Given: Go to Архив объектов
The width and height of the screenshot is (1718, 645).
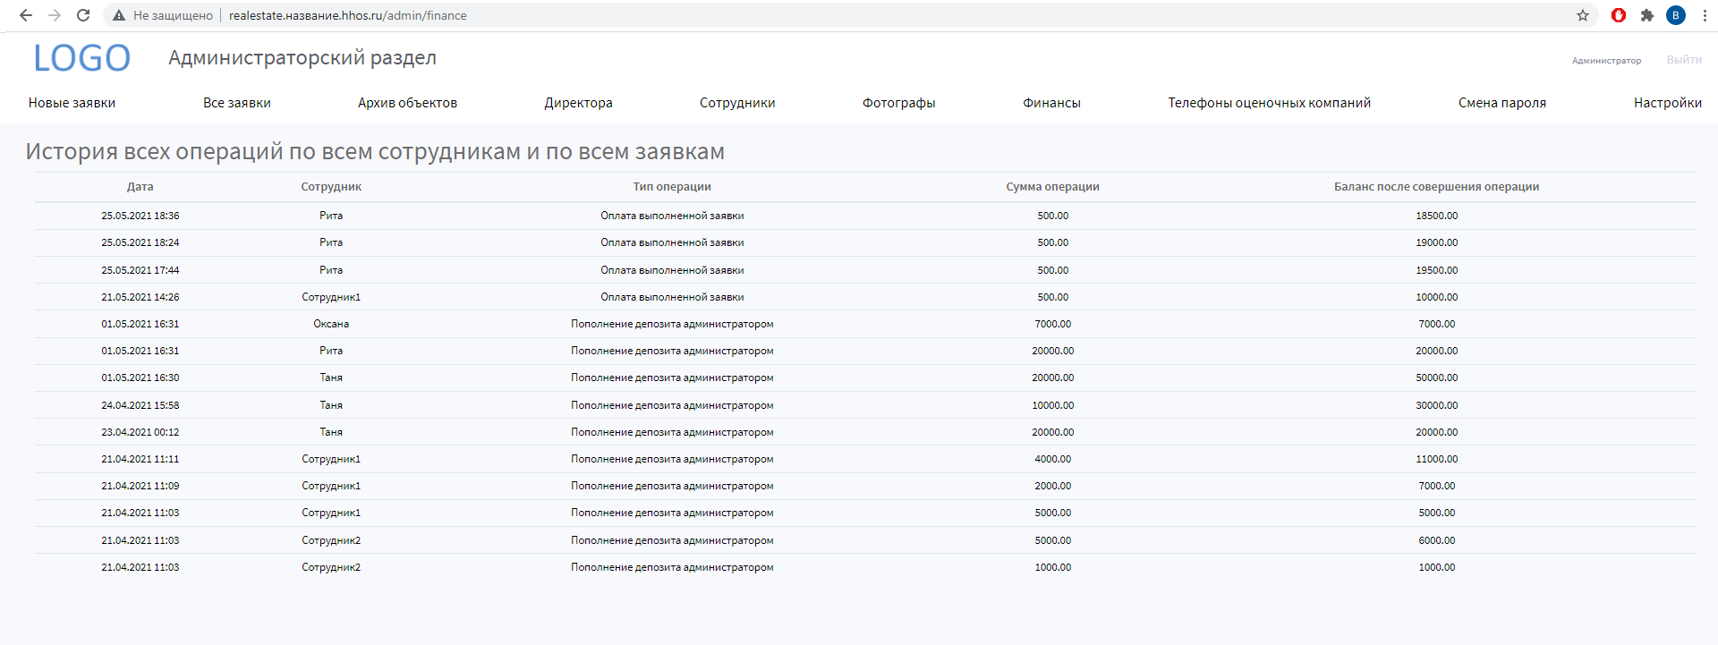Looking at the screenshot, I should tap(407, 103).
